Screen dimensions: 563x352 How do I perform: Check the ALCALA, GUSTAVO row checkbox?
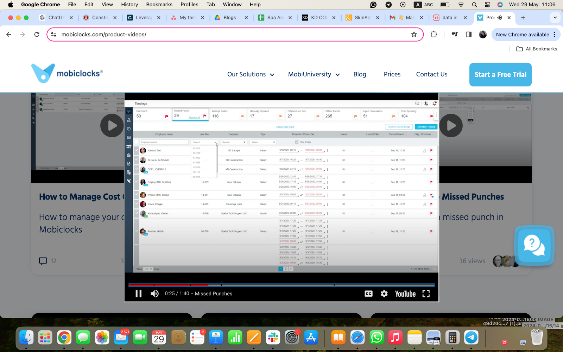pyautogui.click(x=137, y=160)
